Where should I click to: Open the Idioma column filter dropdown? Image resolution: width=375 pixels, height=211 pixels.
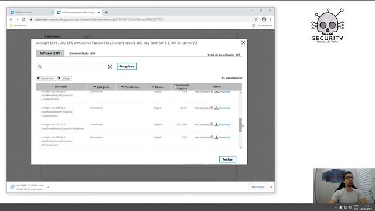pyautogui.click(x=158, y=87)
